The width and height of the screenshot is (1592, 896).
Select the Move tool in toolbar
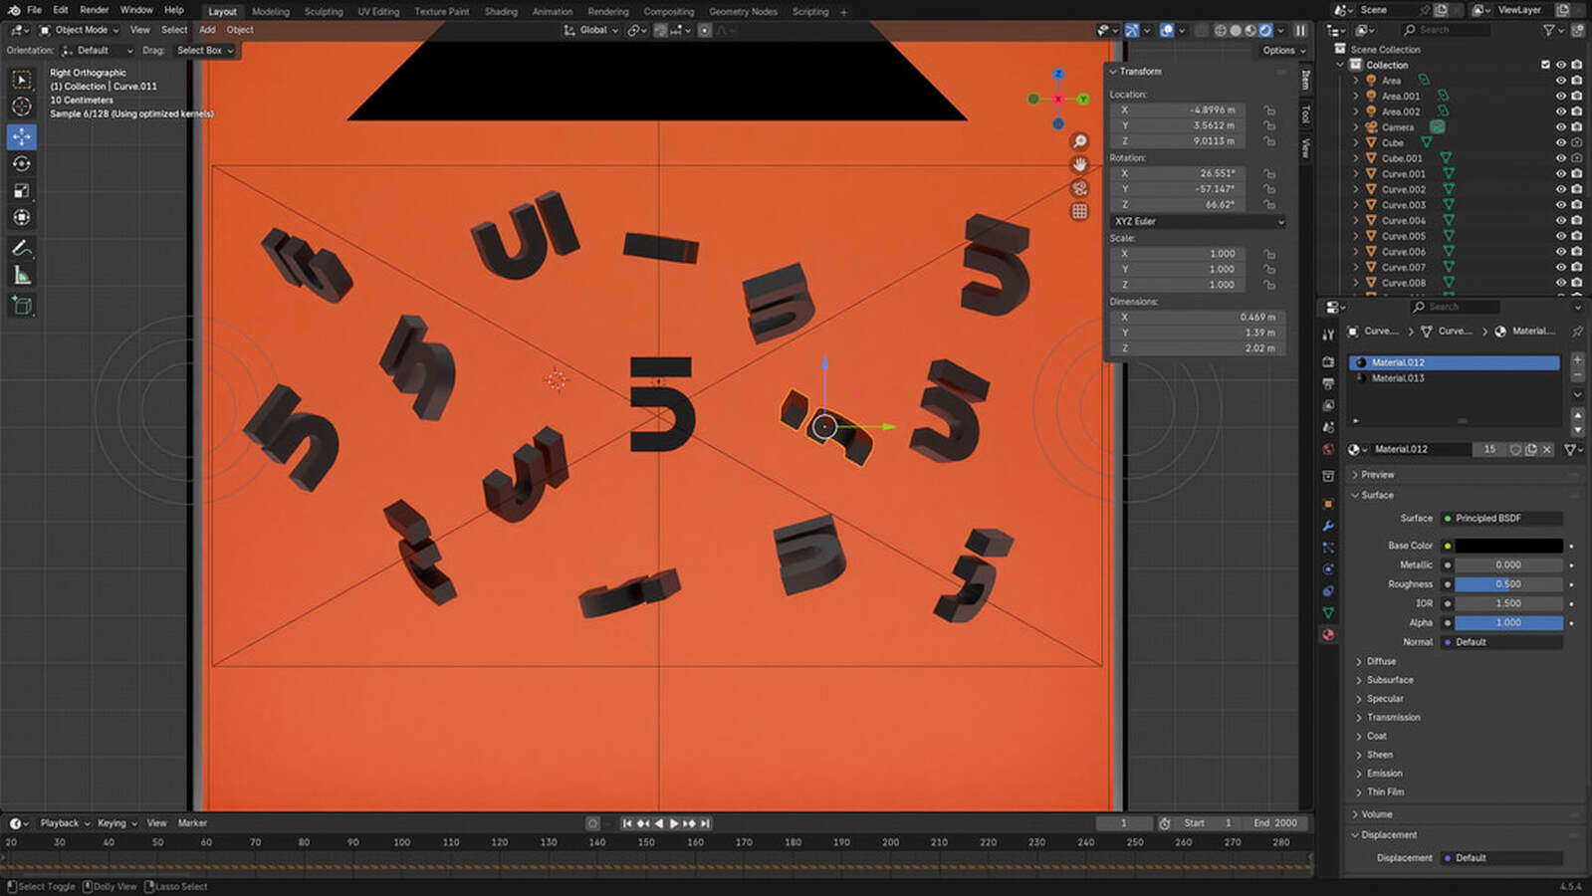[x=22, y=136]
